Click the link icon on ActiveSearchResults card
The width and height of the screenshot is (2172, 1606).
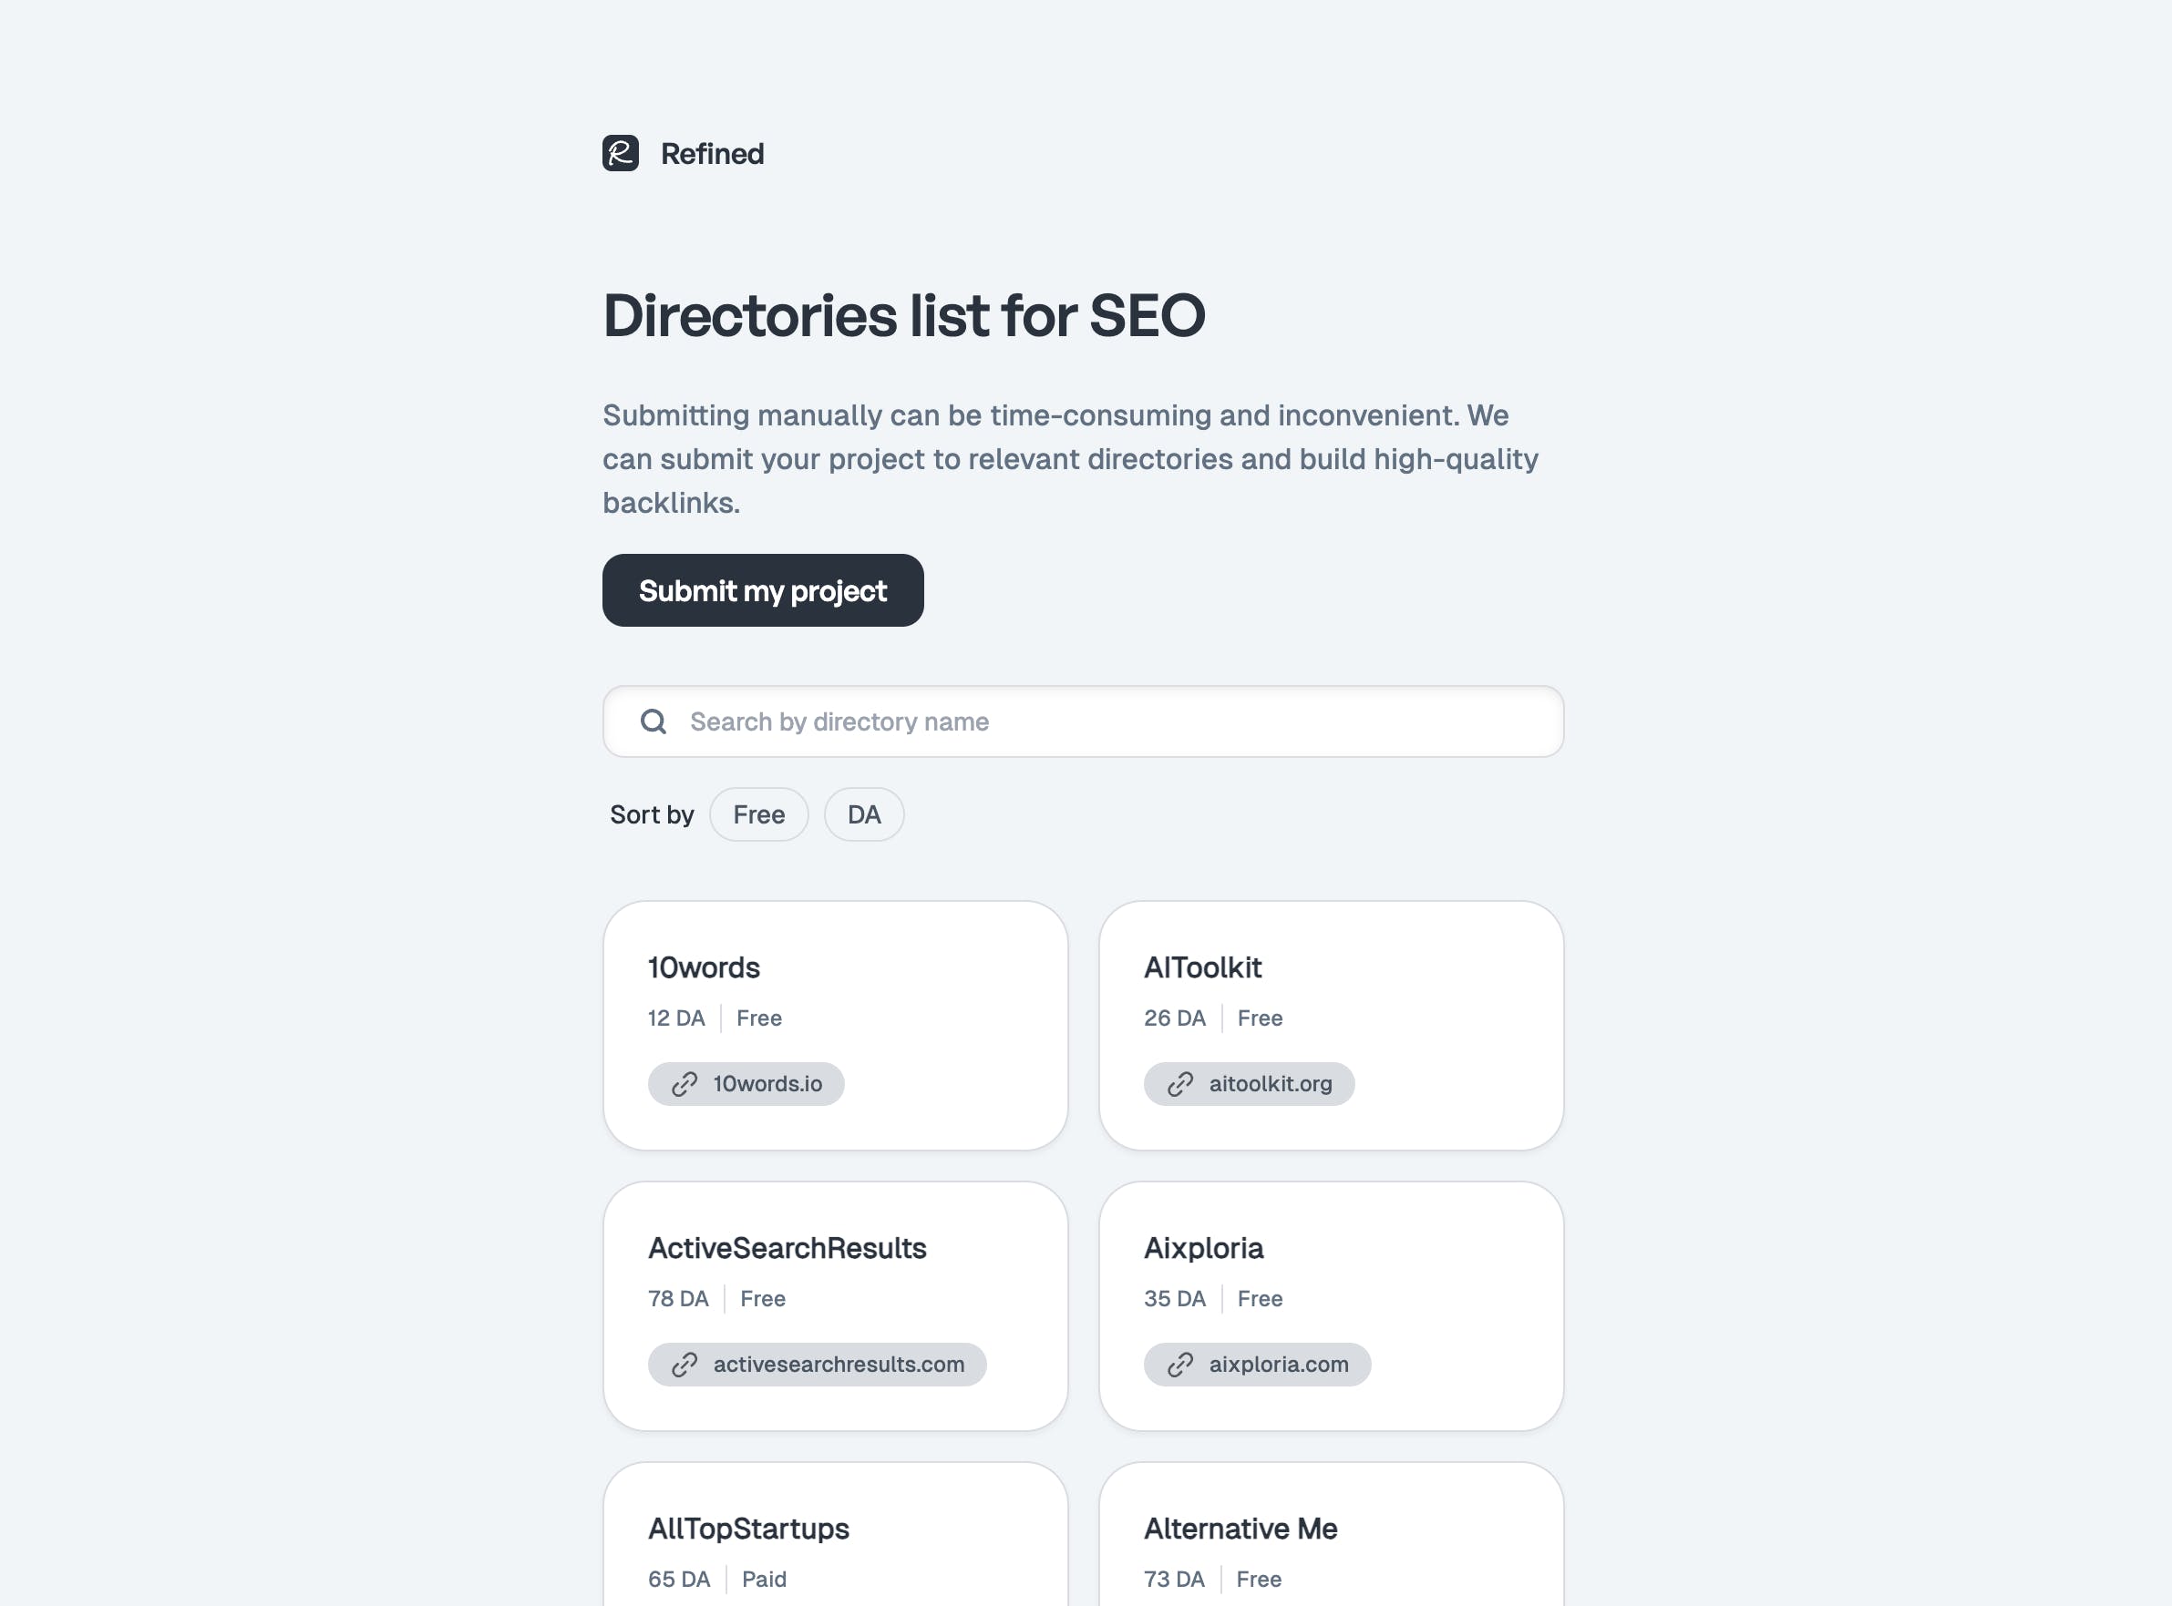click(x=685, y=1365)
